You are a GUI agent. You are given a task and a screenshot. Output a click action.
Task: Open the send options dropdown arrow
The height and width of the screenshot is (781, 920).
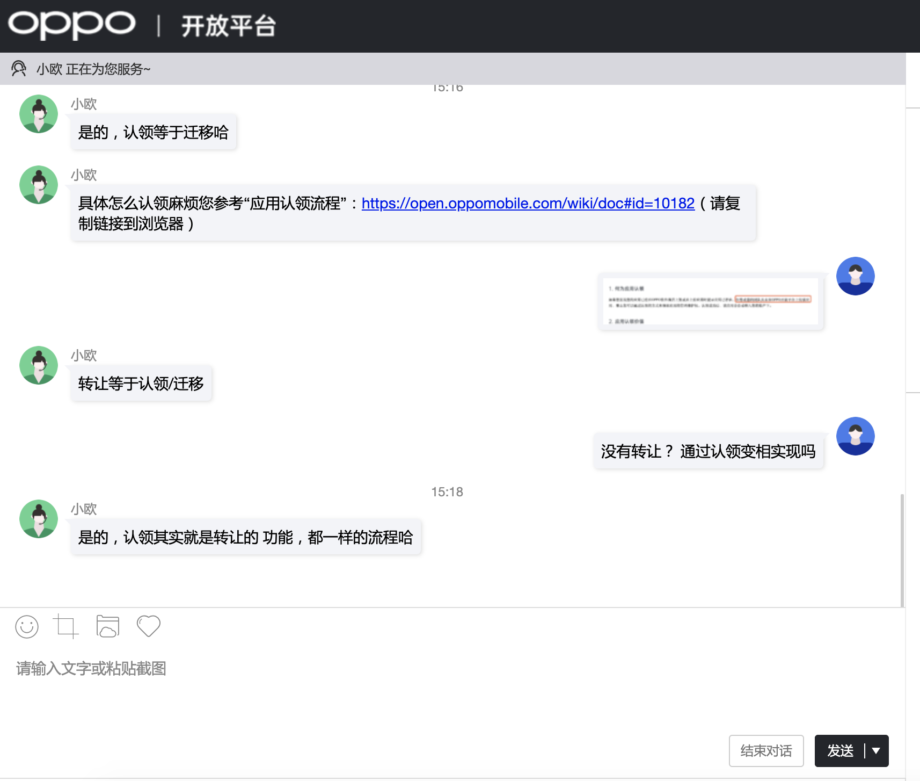(877, 750)
